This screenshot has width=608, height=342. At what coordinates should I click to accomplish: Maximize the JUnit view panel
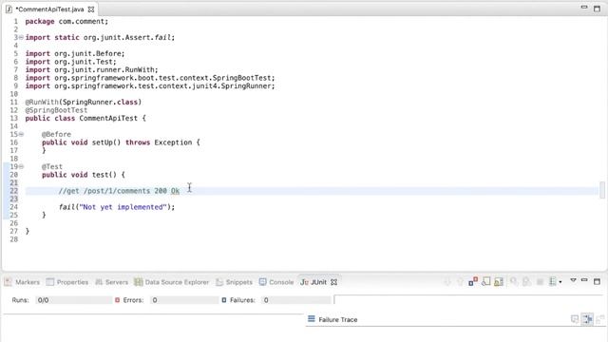(x=598, y=281)
